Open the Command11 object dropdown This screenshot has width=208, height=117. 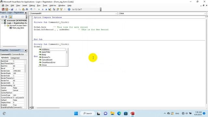116,14
